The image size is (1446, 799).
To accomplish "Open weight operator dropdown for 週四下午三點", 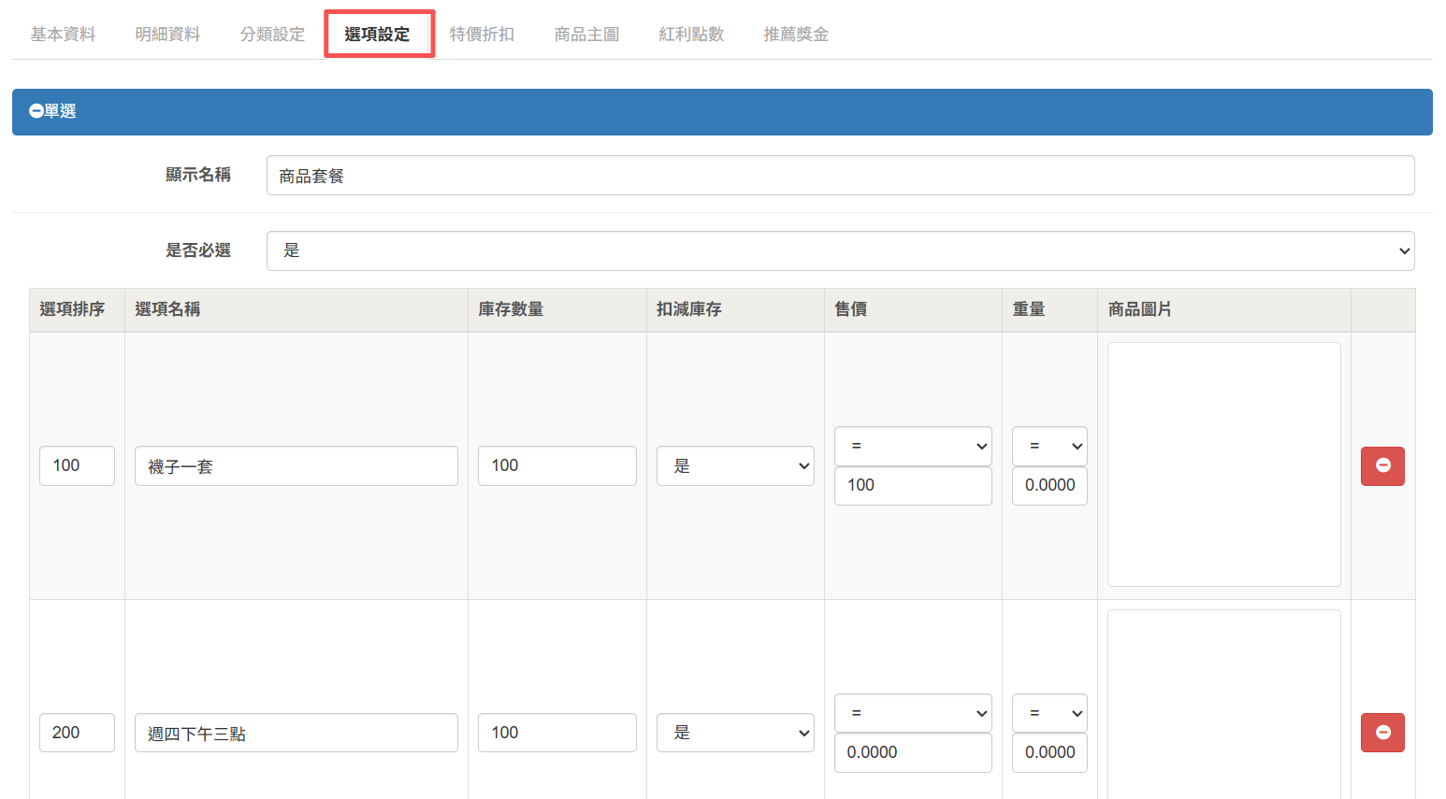I will (1049, 713).
